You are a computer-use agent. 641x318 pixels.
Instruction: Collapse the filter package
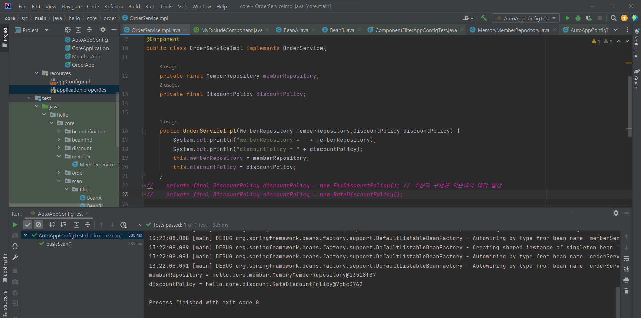click(66, 189)
